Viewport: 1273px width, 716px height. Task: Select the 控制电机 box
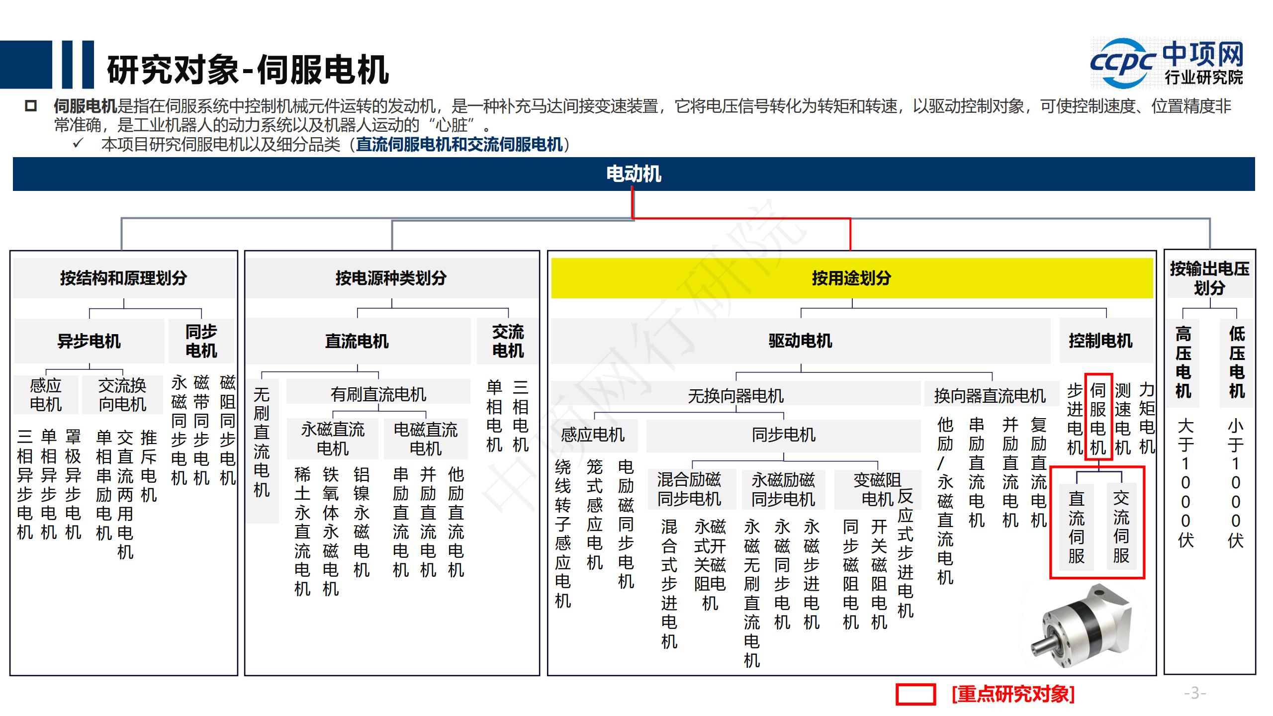1100,341
